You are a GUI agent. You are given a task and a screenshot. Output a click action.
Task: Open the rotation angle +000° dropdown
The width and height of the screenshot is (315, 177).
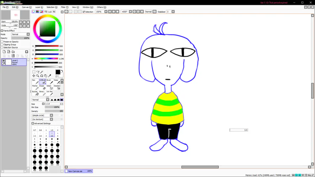[131, 12]
